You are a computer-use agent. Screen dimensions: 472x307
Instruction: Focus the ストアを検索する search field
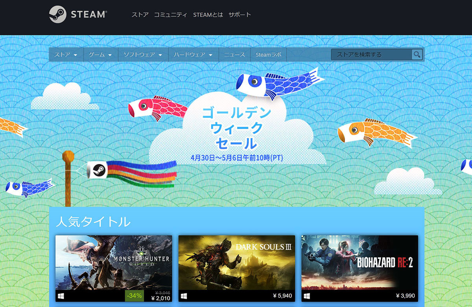(371, 55)
